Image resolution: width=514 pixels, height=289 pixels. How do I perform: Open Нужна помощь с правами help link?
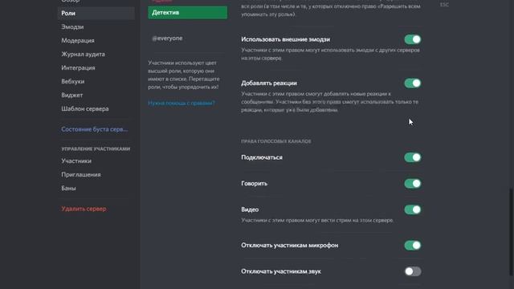[182, 103]
